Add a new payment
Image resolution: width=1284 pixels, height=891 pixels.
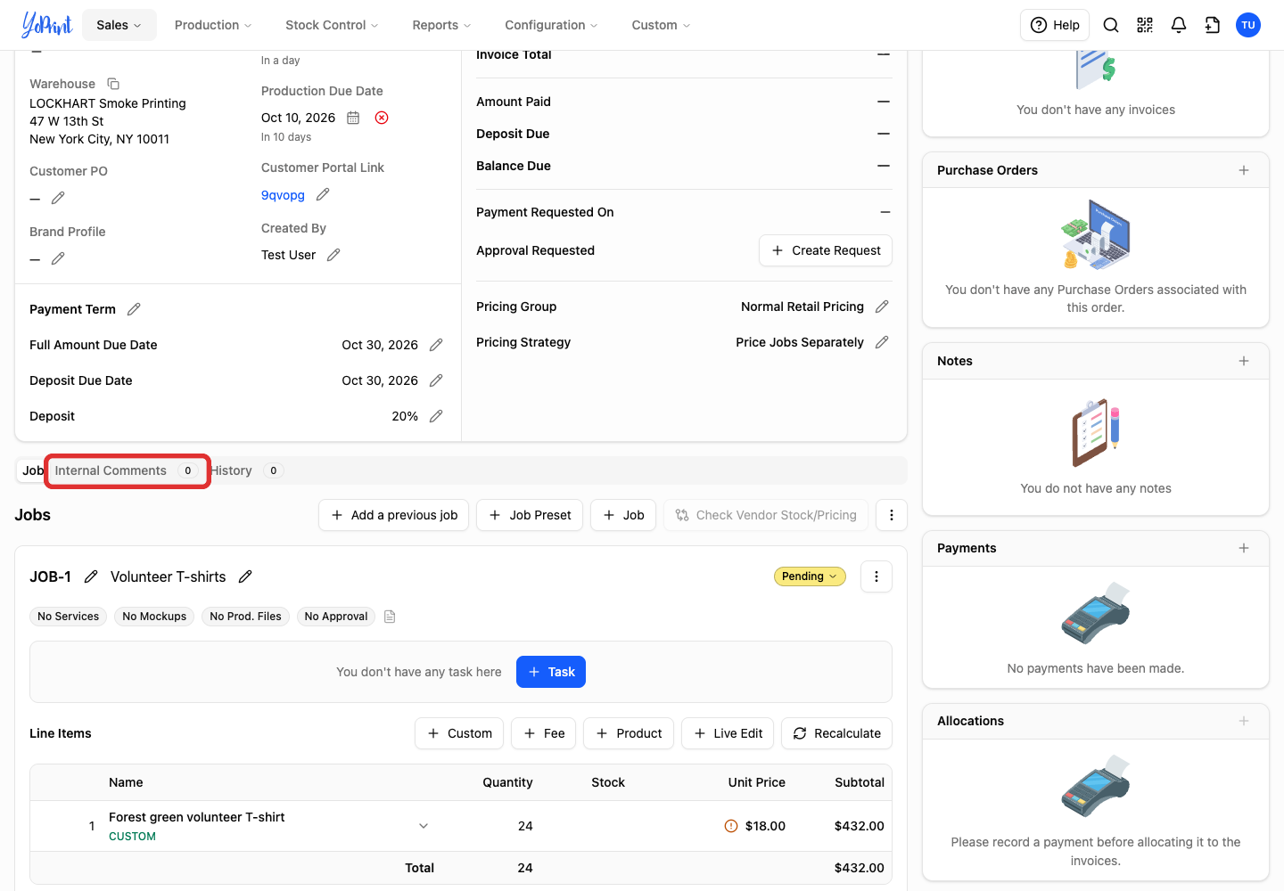(x=1244, y=548)
